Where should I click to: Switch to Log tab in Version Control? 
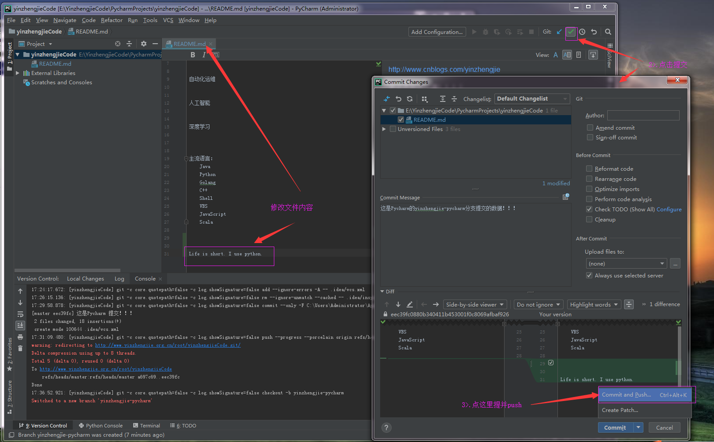pyautogui.click(x=120, y=279)
